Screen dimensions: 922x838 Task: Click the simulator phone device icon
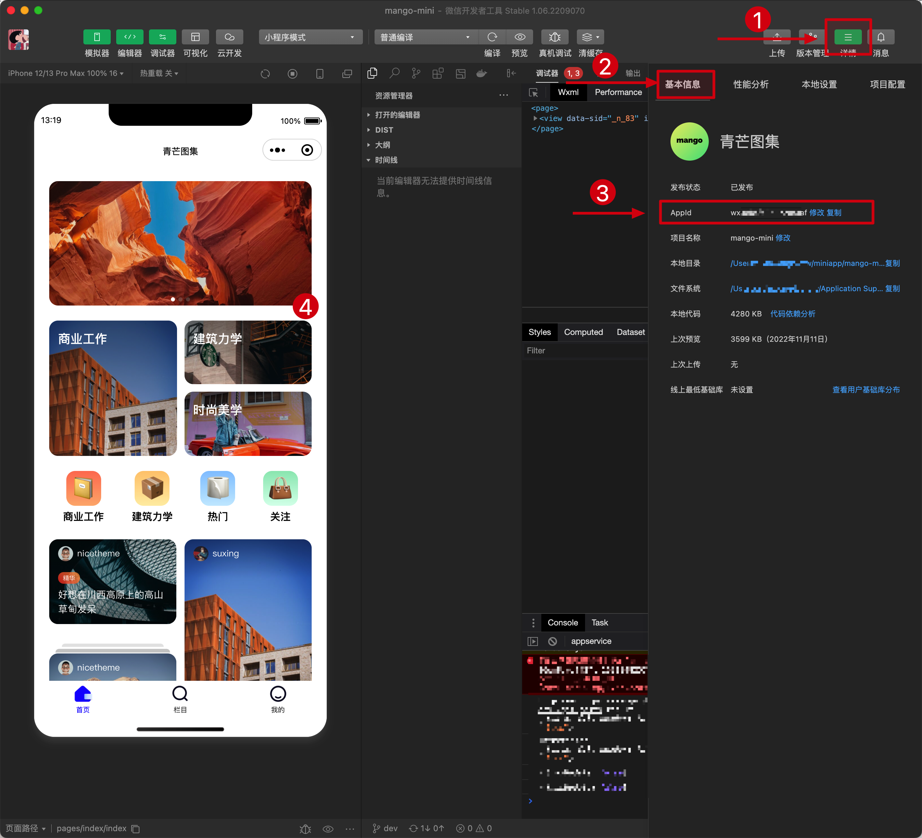coord(320,73)
